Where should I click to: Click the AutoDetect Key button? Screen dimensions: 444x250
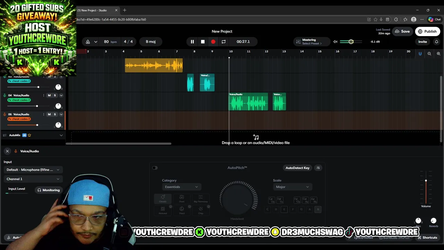click(x=297, y=168)
